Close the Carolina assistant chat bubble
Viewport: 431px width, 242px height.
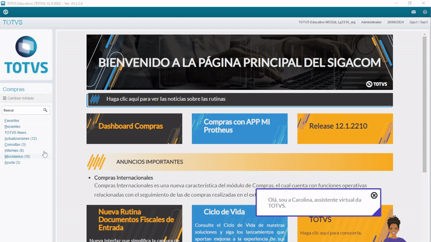[x=374, y=195]
